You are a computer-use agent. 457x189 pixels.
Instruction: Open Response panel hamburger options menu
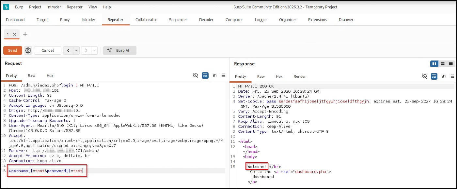point(452,76)
